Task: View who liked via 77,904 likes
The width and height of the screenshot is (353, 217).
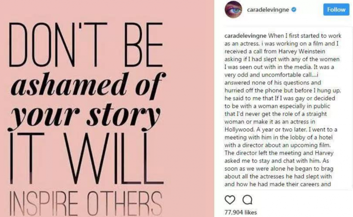Action: click(240, 212)
